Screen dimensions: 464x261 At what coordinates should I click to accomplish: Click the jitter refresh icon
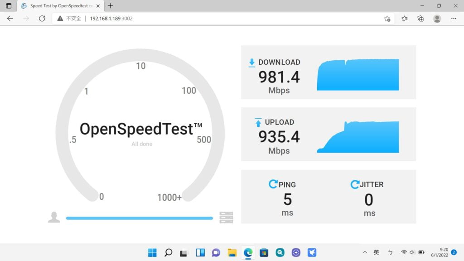(x=354, y=184)
